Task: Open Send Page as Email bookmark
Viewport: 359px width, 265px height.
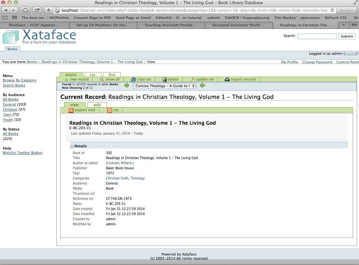Action: (x=133, y=17)
